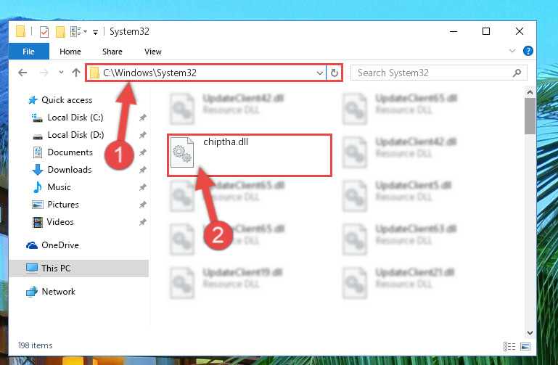558x365 pixels.
Task: Unpin Local Disk (C:) from Quick access
Action: pyautogui.click(x=143, y=118)
